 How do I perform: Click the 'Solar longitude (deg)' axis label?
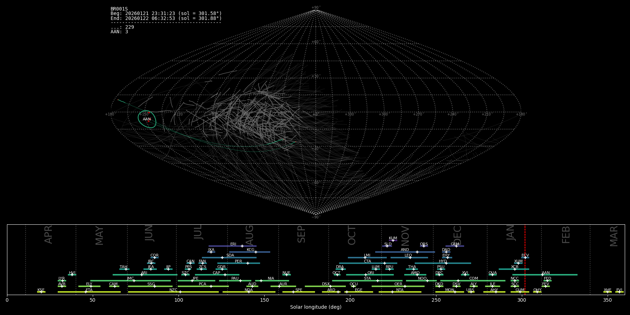(x=316, y=307)
